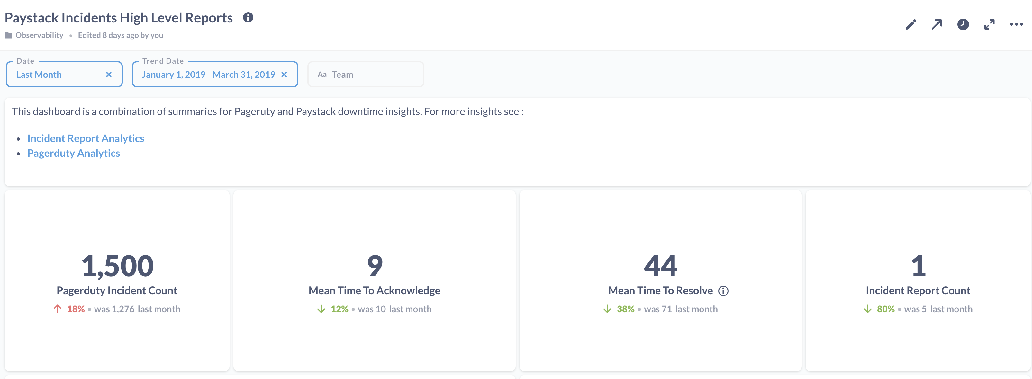Click the Team filter input field
The image size is (1032, 379).
365,74
